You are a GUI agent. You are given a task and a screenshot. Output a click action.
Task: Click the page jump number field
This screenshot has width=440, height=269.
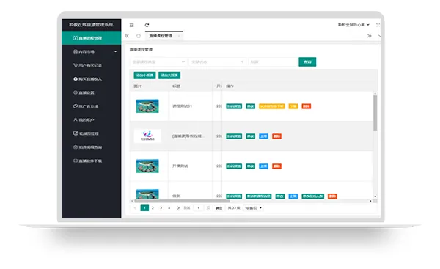pos(199,208)
